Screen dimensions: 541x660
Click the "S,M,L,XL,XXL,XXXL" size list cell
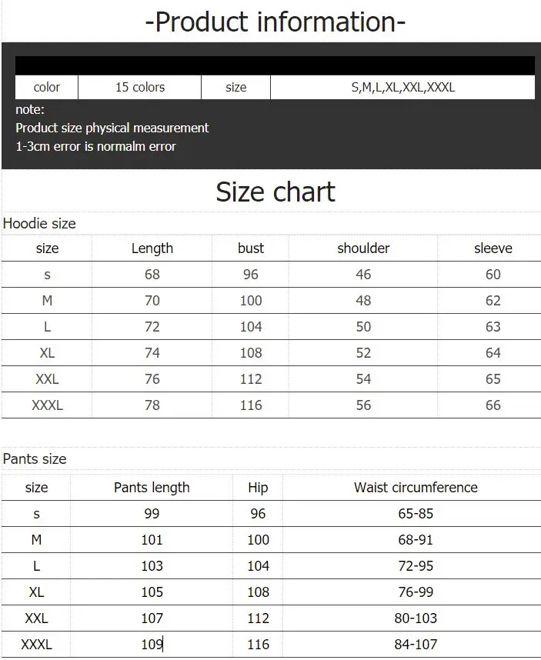[402, 87]
